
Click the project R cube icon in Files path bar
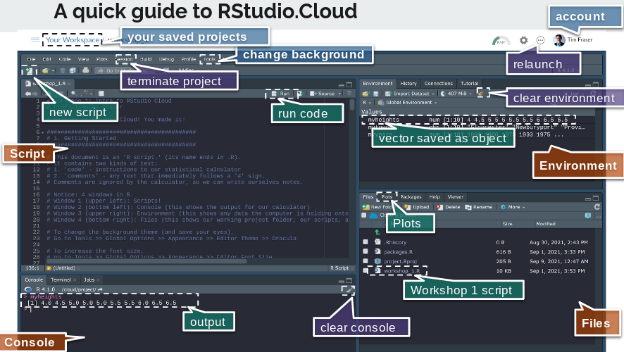[588, 215]
